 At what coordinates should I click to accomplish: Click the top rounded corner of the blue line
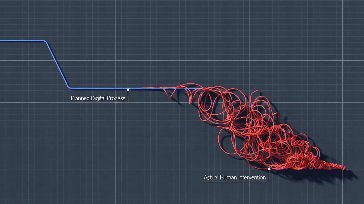click(45, 41)
